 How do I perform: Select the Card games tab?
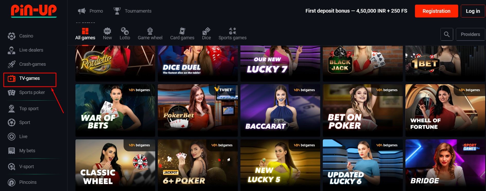click(x=182, y=34)
